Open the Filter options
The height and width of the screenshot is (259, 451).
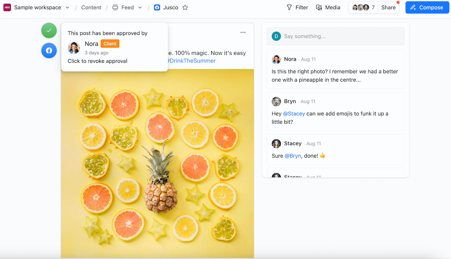(x=297, y=8)
